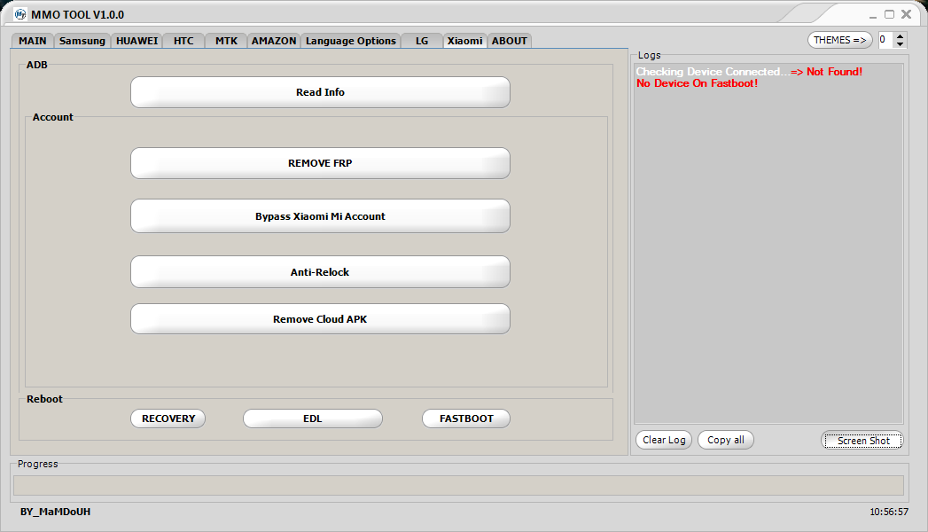Screen dimensions: 928x532
Task: Maximize the MMO TOOL window
Action: click(x=889, y=14)
